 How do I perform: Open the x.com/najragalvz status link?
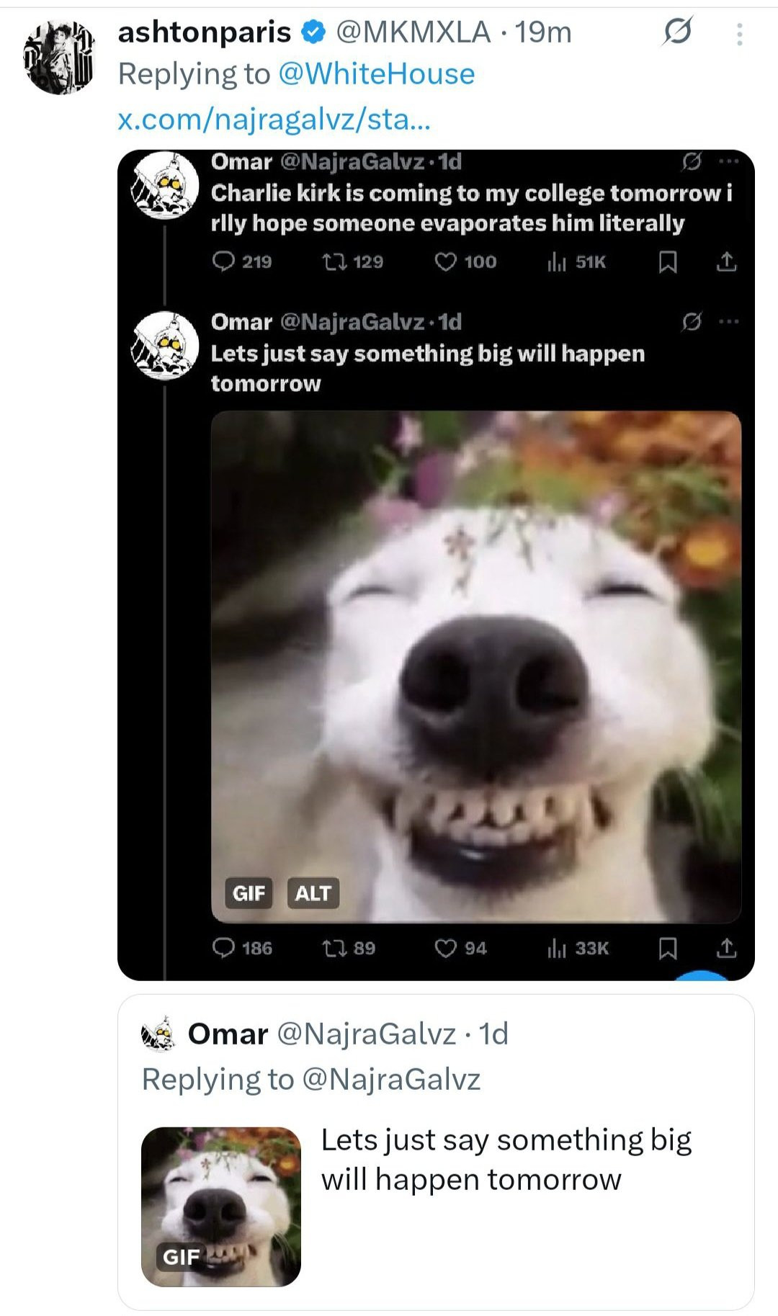pos(274,119)
